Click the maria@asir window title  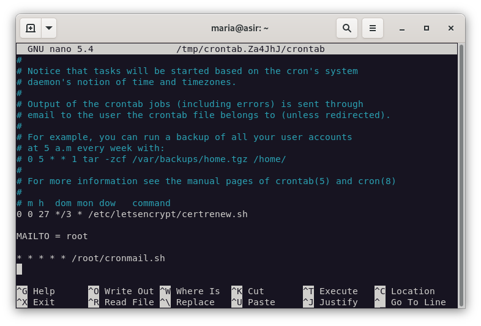coord(240,28)
